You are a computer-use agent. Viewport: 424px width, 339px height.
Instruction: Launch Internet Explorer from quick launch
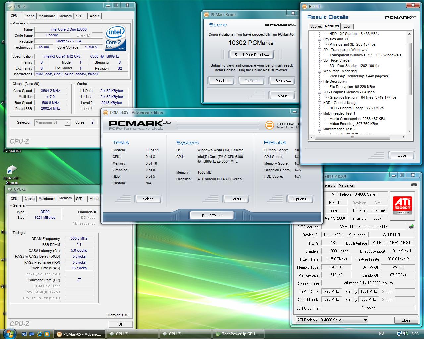click(x=40, y=334)
